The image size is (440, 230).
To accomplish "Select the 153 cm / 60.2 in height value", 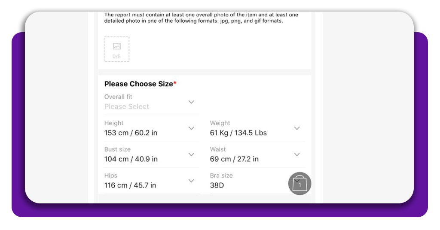I will [x=131, y=133].
